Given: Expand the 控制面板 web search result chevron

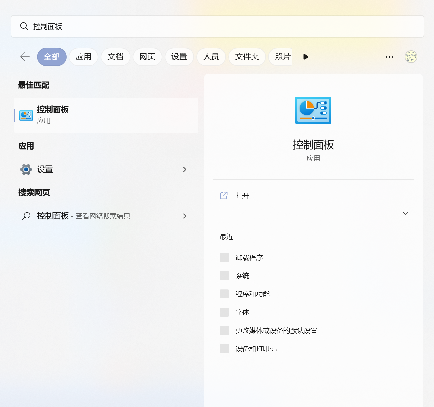Looking at the screenshot, I should coord(185,216).
